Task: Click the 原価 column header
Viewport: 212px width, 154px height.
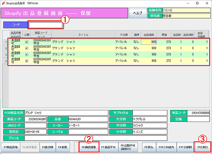Action: (x=164, y=35)
